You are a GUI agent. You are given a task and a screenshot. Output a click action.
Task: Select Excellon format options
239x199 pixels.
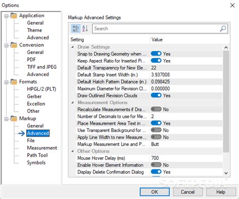(x=36, y=104)
